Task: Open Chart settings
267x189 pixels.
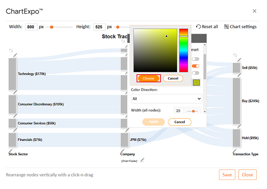Action: (240, 27)
